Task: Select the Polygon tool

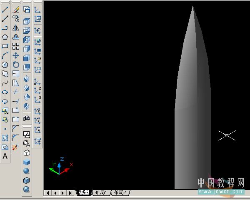Action: tap(5, 37)
